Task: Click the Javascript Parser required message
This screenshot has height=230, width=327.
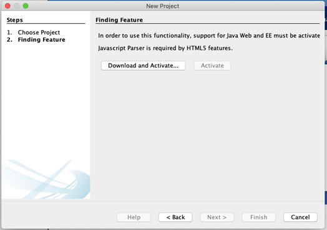Action: (165, 48)
